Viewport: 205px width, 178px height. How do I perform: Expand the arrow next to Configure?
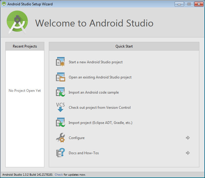coord(188,138)
